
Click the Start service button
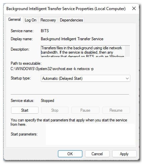pyautogui.click(x=25, y=110)
